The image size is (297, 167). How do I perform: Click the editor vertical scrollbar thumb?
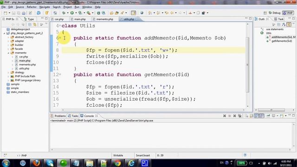(x=247, y=65)
